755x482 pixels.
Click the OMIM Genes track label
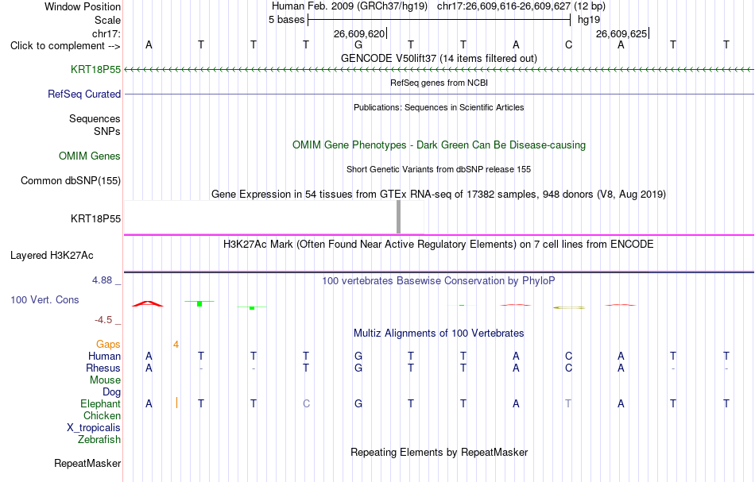pyautogui.click(x=90, y=156)
